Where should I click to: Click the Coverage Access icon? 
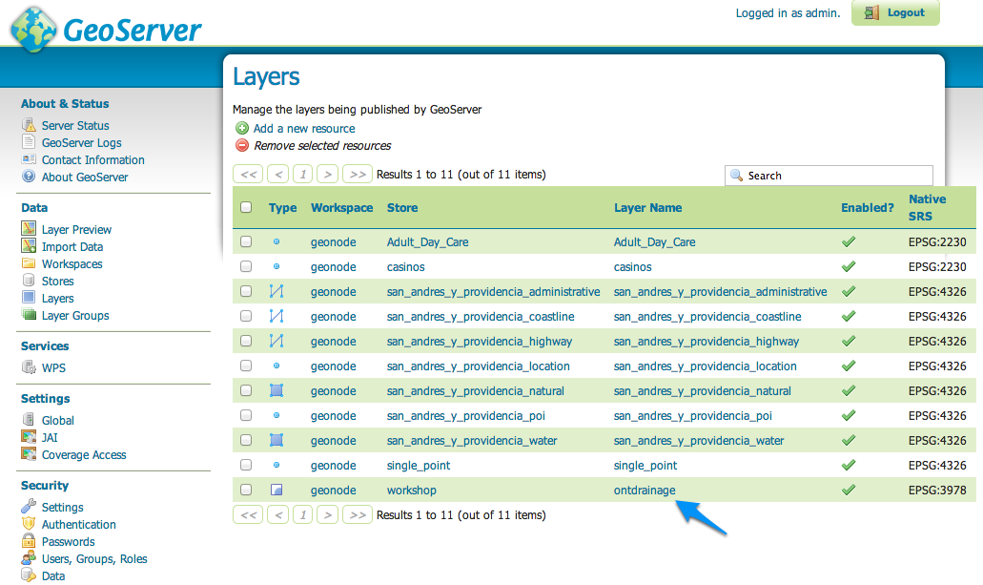[x=29, y=454]
